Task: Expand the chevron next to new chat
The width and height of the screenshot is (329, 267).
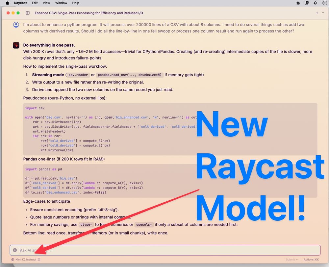Action: (x=323, y=13)
